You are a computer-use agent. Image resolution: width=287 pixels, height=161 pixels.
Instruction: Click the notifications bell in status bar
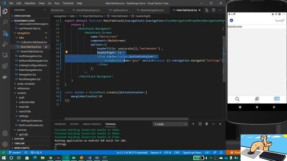221,153
